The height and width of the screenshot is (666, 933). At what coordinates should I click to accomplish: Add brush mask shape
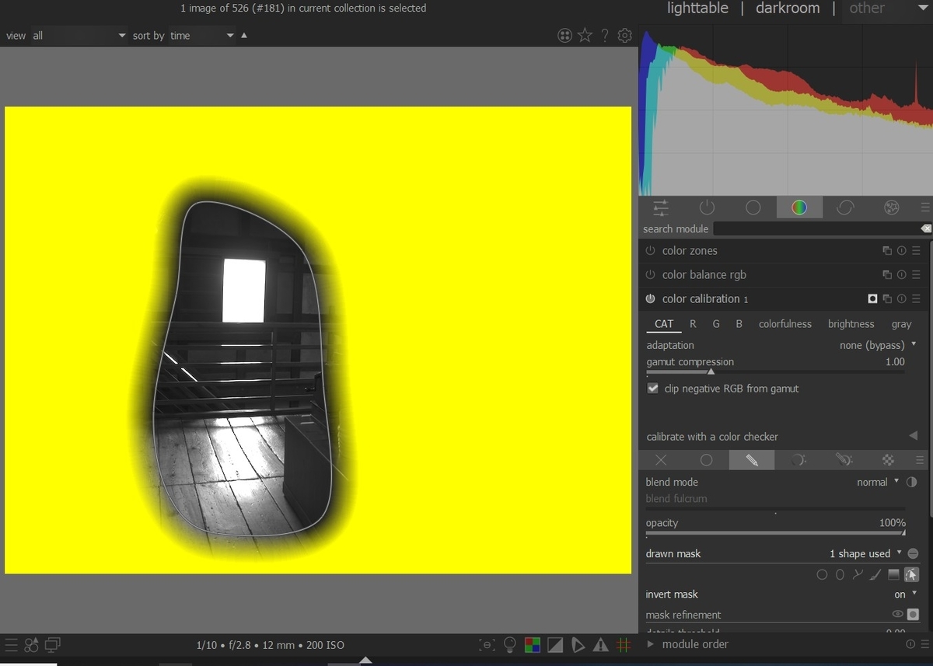pos(875,575)
